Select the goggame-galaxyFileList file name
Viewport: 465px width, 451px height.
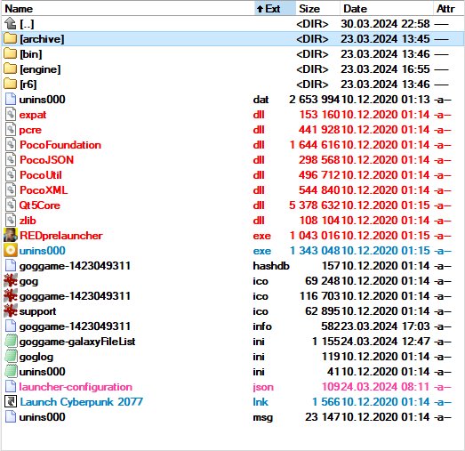77,342
